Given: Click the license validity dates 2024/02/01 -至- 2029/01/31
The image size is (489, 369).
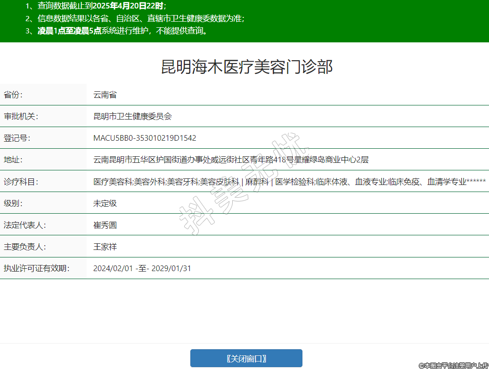Looking at the screenshot, I should pyautogui.click(x=142, y=268).
